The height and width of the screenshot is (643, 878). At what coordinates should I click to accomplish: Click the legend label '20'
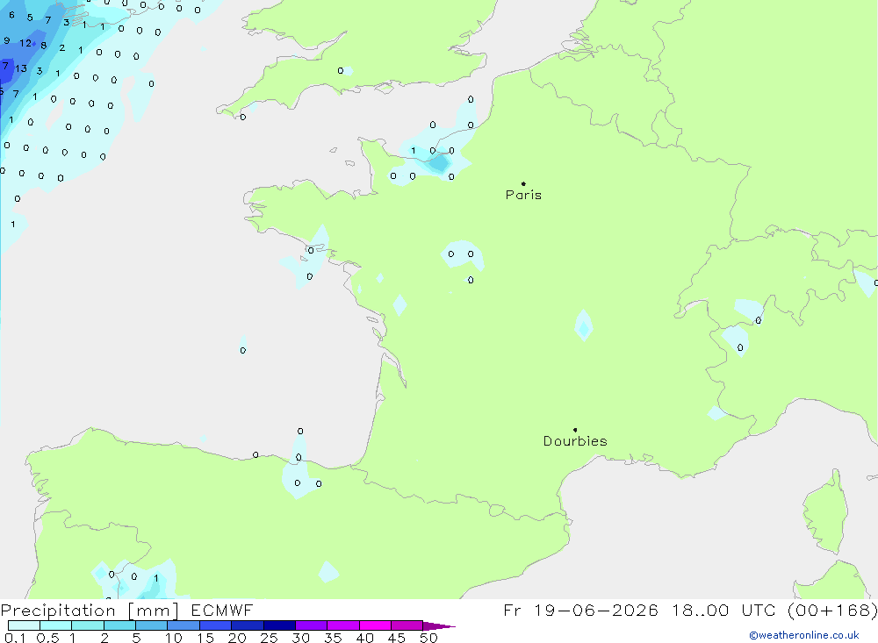click(x=237, y=638)
